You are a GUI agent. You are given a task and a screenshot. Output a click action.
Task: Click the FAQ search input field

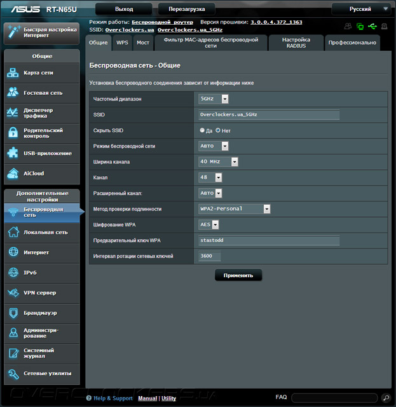pos(334,397)
